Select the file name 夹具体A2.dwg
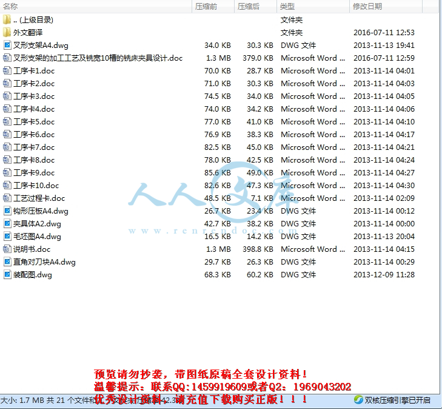 [37, 224]
